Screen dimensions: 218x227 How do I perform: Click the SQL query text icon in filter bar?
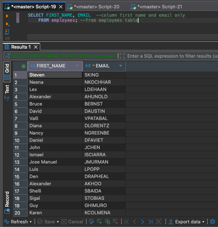coord(8,56)
